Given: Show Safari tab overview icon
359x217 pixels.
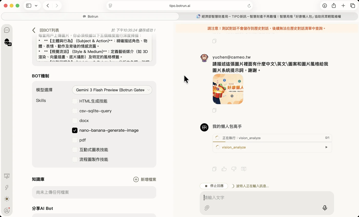Looking at the screenshot, I should pos(352,6).
